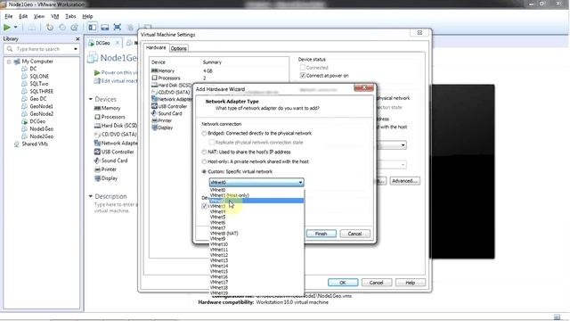Image resolution: width=570 pixels, height=321 pixels.
Task: Choose VMnet8 (NAT) from the dropdown list
Action: pyautogui.click(x=256, y=234)
